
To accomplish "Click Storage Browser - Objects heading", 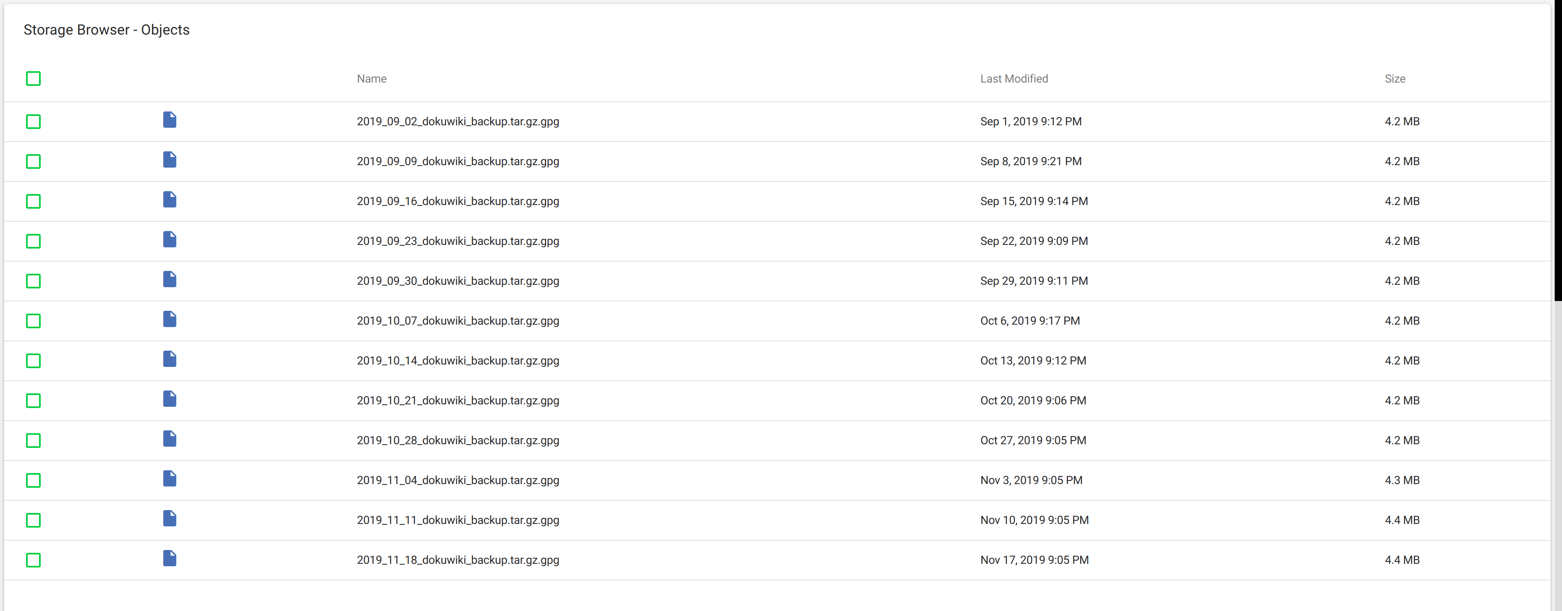I will pos(107,30).
